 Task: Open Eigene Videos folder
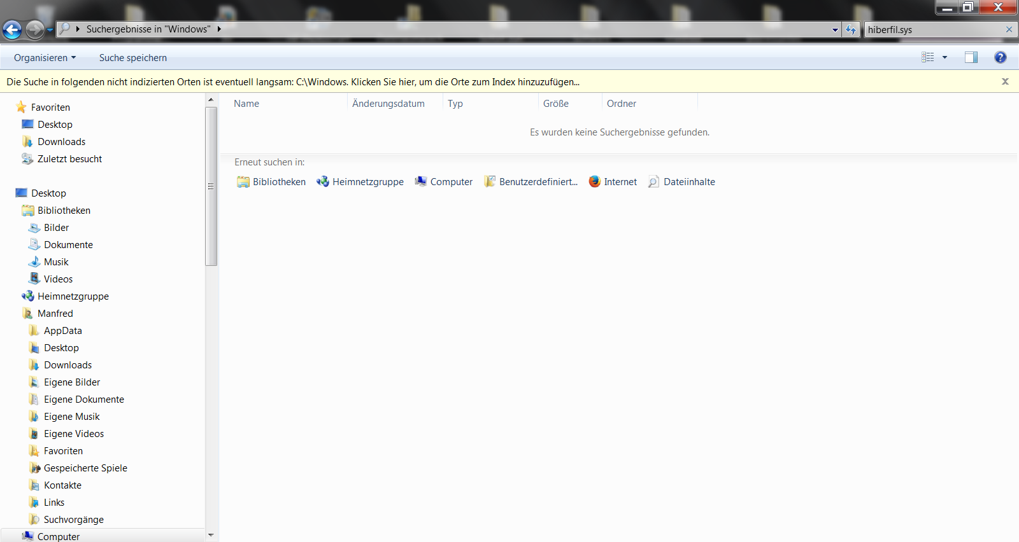[66, 434]
